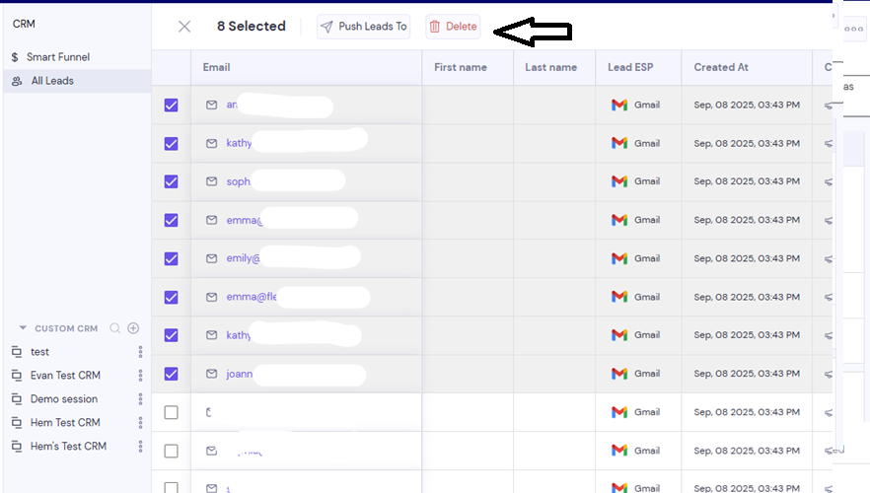Check the first unselected lead's checkbox
This screenshot has width=870, height=493.
coord(171,412)
